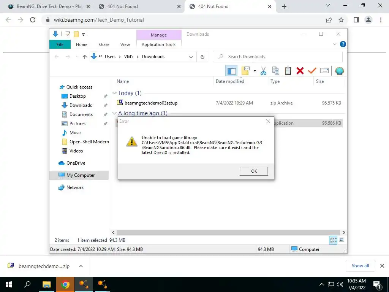
Task: Open the Chrome tab search chevron
Action: coord(328,5)
